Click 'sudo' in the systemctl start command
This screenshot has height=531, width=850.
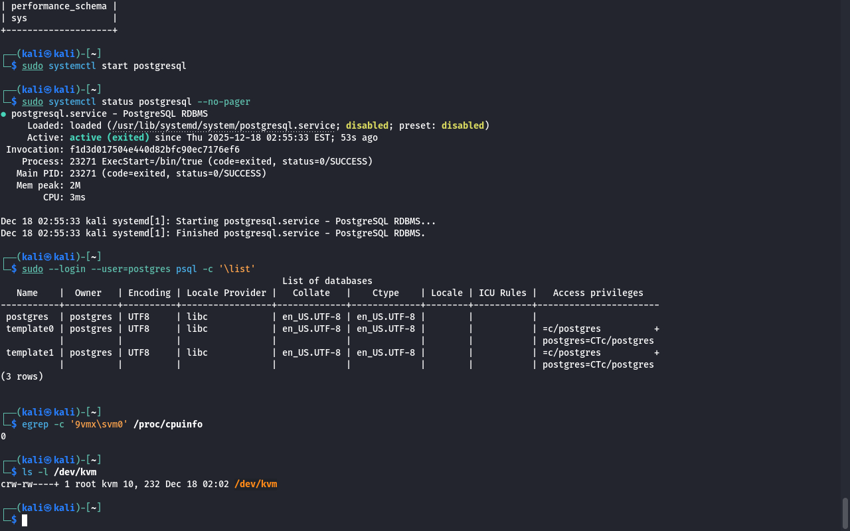point(33,66)
